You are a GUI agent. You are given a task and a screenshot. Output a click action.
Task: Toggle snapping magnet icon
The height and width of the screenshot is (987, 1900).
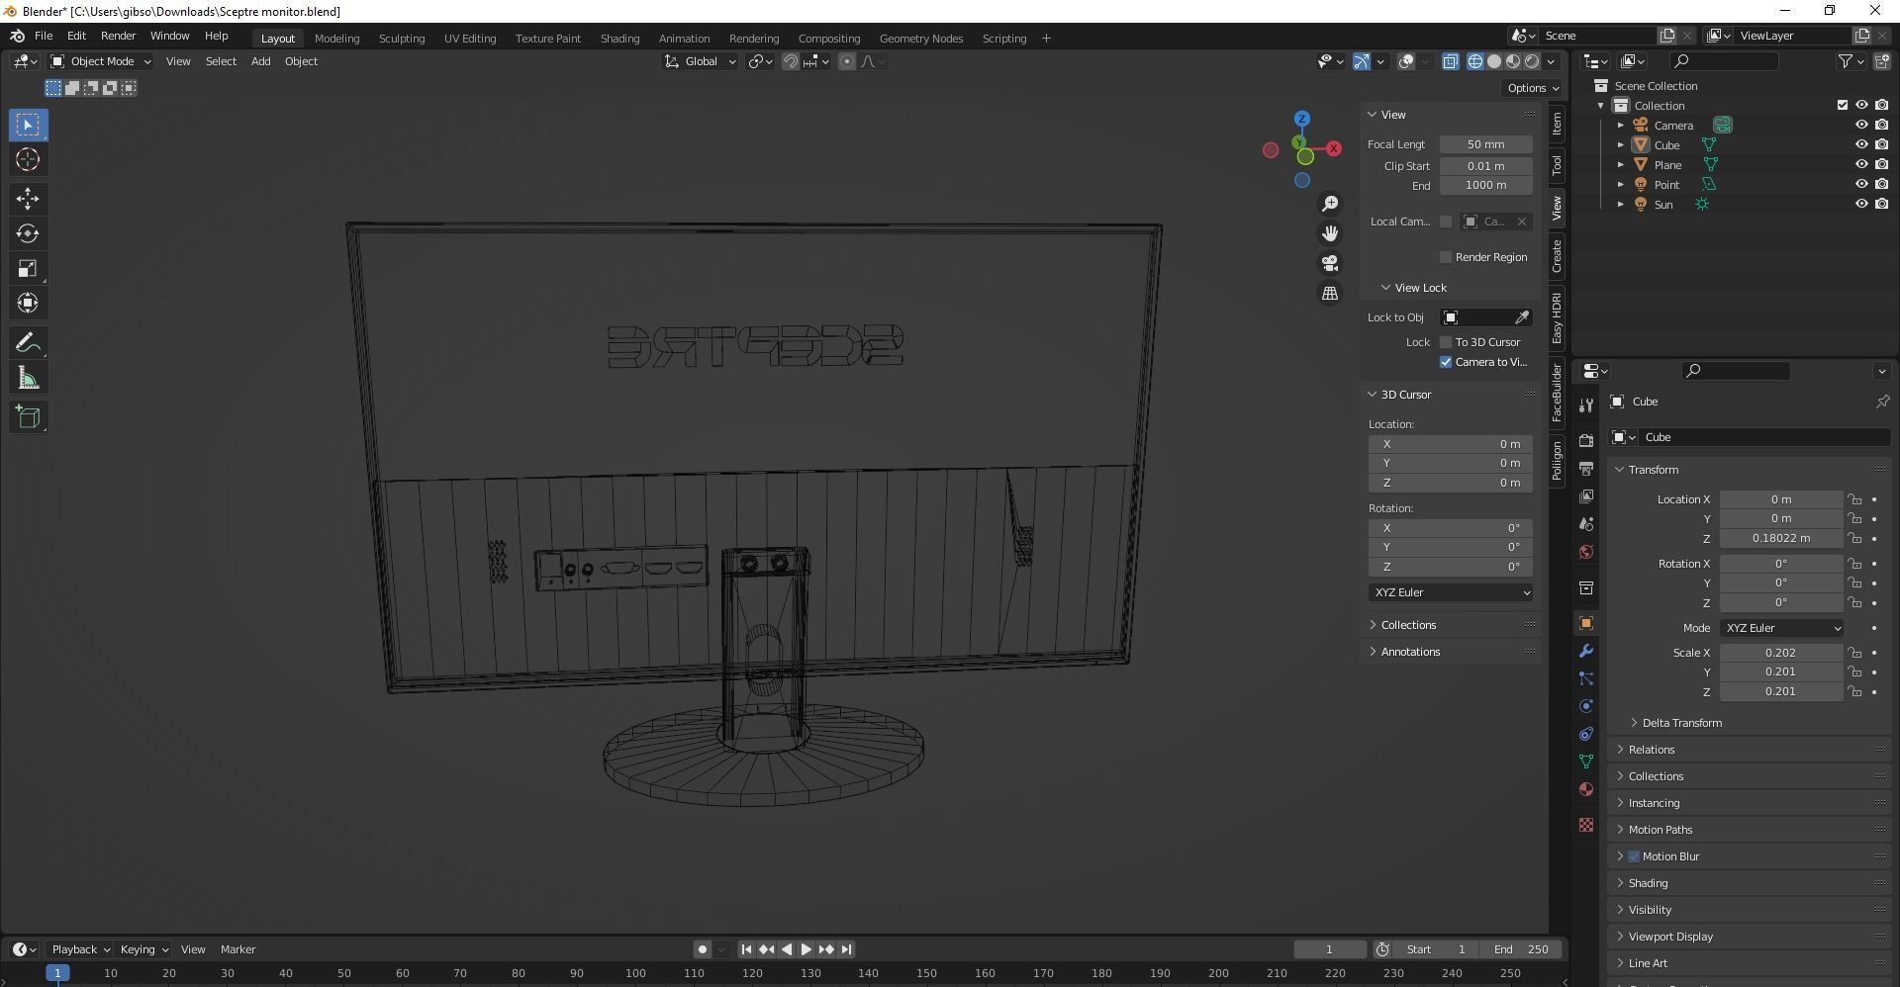click(791, 61)
